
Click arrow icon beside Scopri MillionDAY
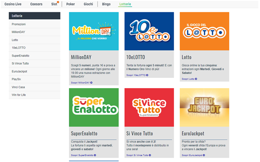[91, 83]
